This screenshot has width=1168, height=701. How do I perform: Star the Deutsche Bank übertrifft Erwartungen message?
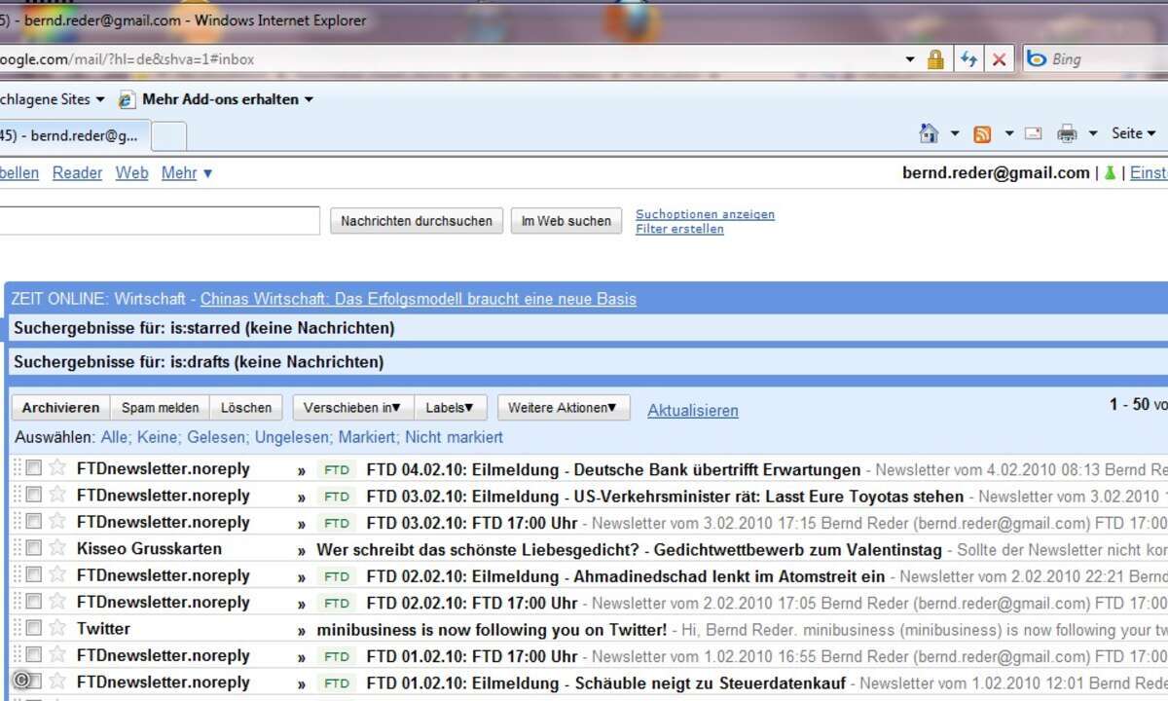point(57,468)
